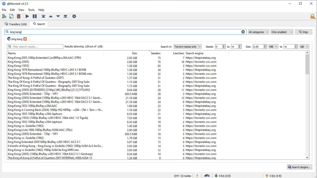
Task: Move torrent to top of queue icon
Action: click(x=43, y=16)
